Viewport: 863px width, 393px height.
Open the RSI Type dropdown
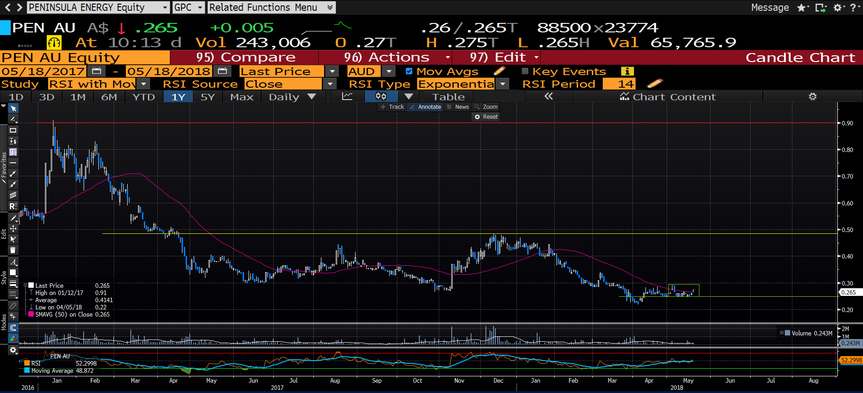(x=503, y=84)
